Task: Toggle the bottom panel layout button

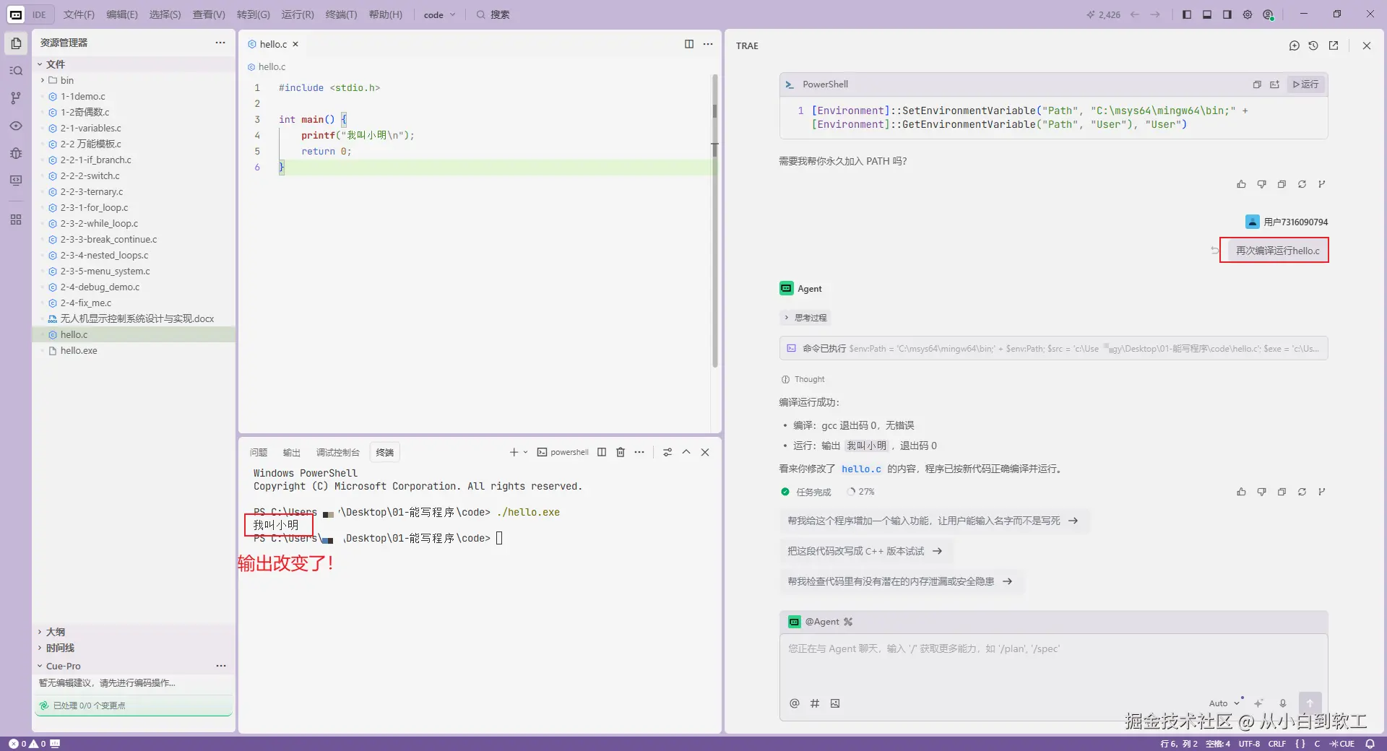Action: click(x=1207, y=14)
